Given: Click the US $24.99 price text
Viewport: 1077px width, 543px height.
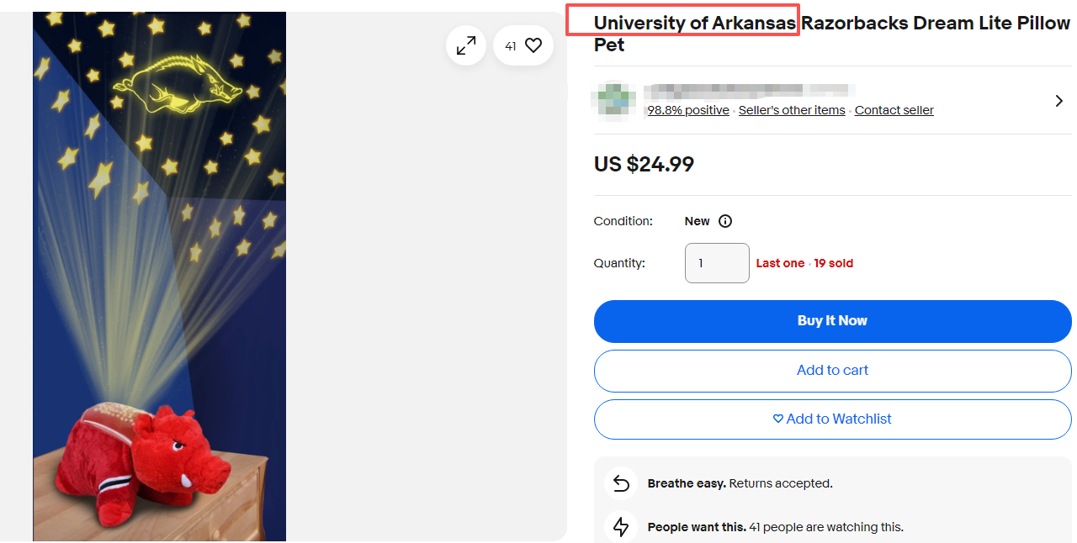Looking at the screenshot, I should pyautogui.click(x=644, y=164).
